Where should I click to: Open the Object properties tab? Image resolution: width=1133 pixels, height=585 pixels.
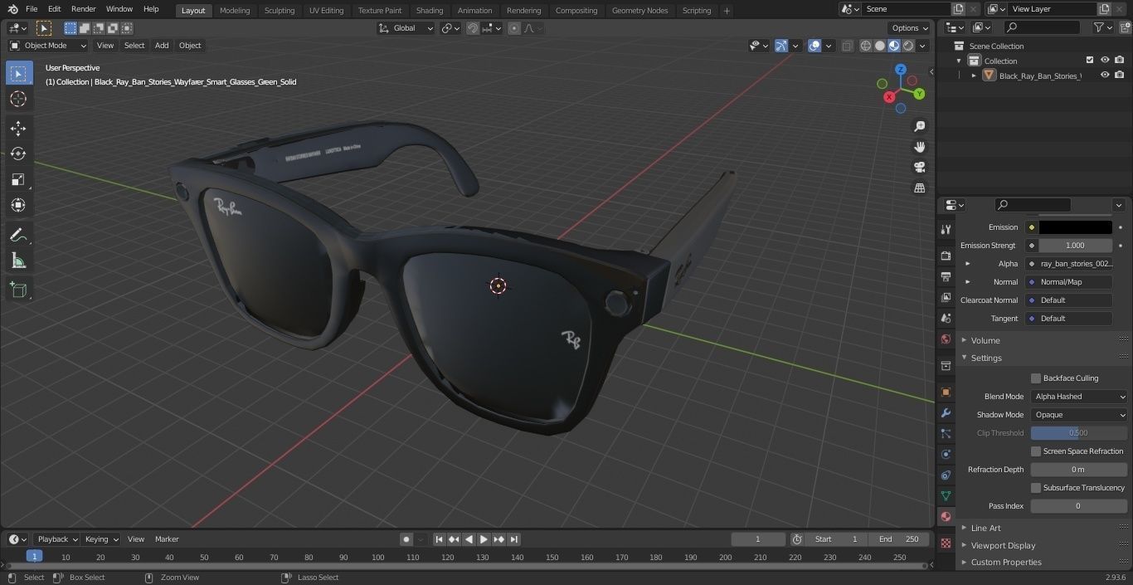[x=946, y=392]
